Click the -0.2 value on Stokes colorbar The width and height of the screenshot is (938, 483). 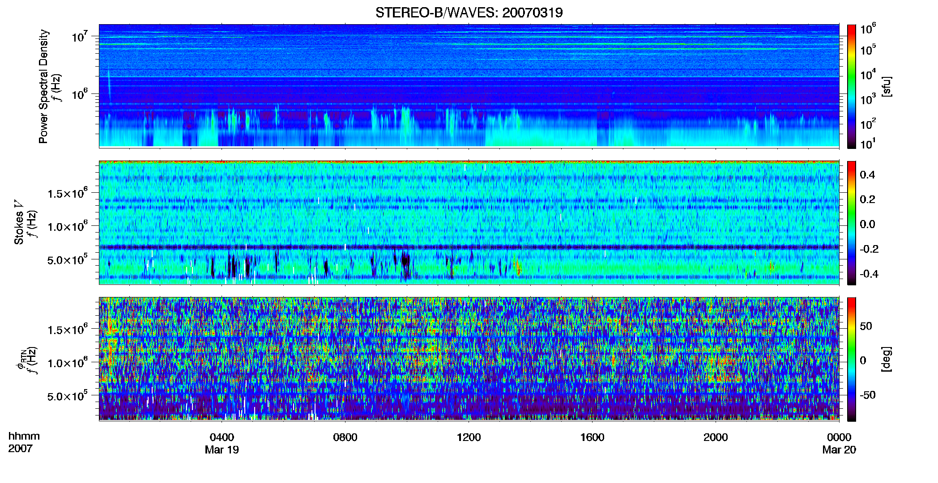click(869, 249)
